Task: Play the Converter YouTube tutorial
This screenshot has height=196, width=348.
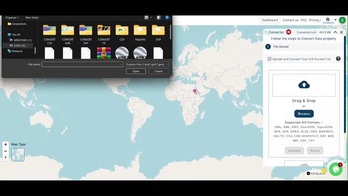Action: coord(289,32)
